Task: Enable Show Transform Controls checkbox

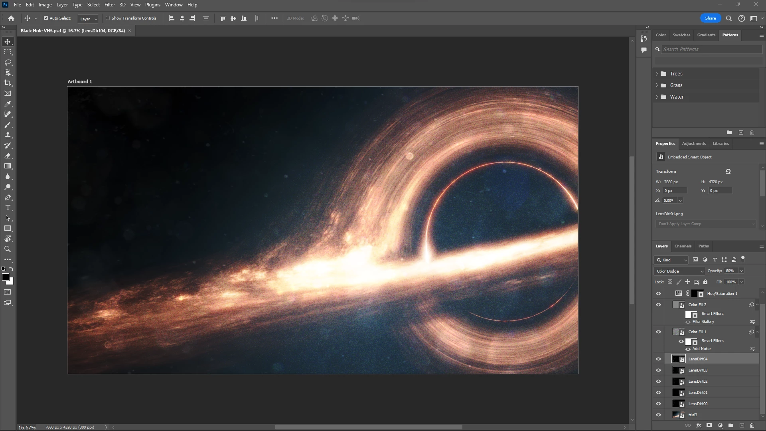Action: coord(108,18)
